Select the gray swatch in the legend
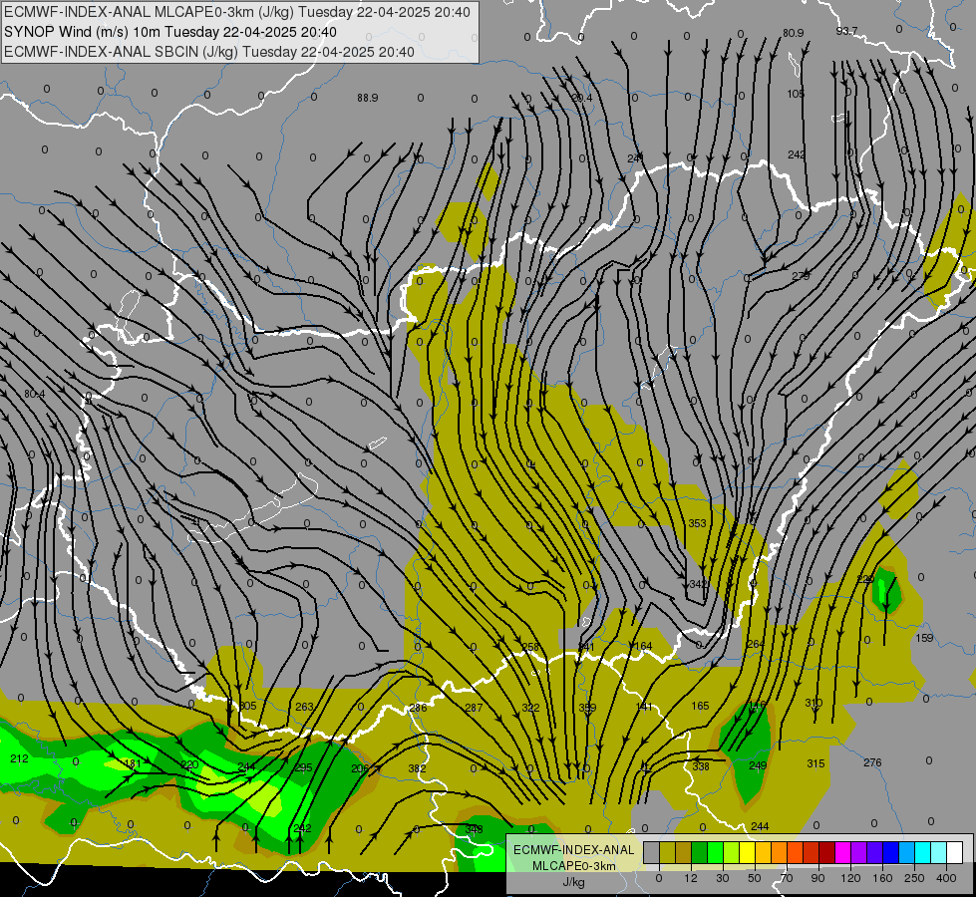The width and height of the screenshot is (976, 897). click(x=651, y=852)
